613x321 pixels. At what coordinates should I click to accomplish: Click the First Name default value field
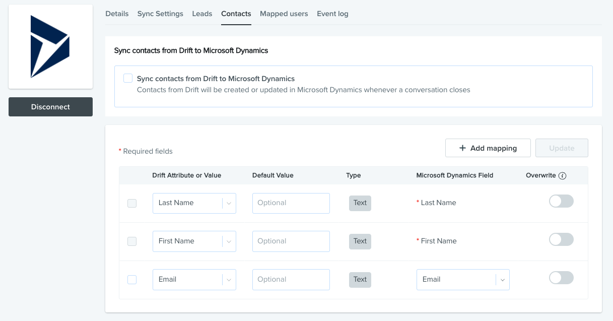291,241
